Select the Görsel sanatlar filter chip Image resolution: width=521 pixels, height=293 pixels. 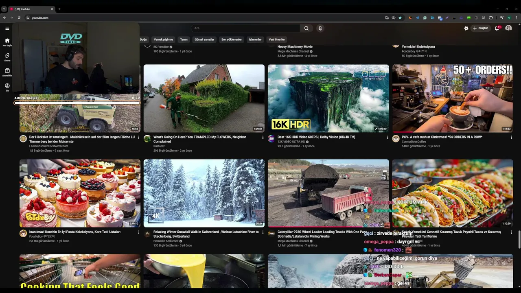[x=204, y=39]
